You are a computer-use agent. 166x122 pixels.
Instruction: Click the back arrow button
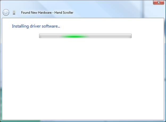tap(6, 12)
